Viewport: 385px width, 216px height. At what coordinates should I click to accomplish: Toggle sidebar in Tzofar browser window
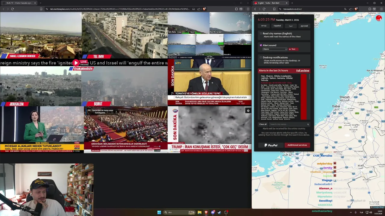374,9
